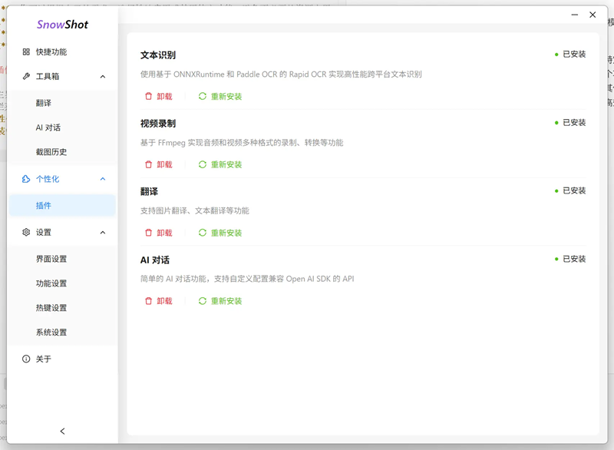Click the AI 对话 plugin title in list
614x450 pixels.
pyautogui.click(x=155, y=260)
